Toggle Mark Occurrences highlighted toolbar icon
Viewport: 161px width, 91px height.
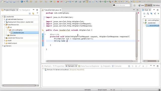click(x=87, y=2)
